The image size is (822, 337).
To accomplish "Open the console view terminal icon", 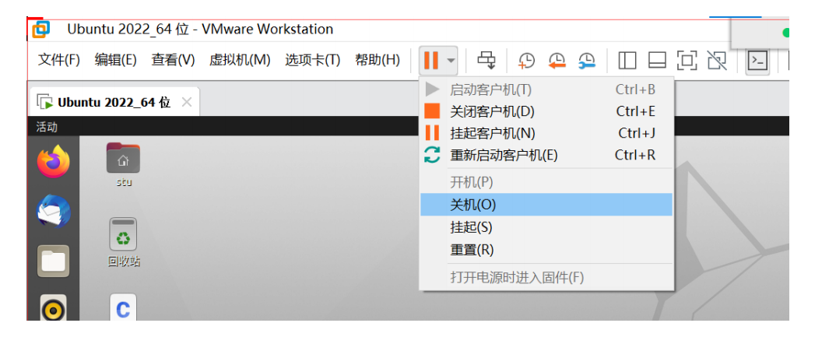I will coord(757,61).
